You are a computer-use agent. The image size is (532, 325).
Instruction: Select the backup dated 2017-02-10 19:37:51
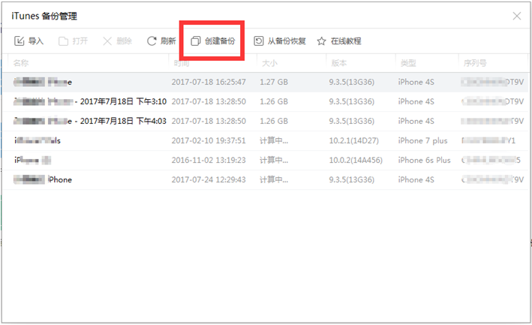click(x=266, y=140)
